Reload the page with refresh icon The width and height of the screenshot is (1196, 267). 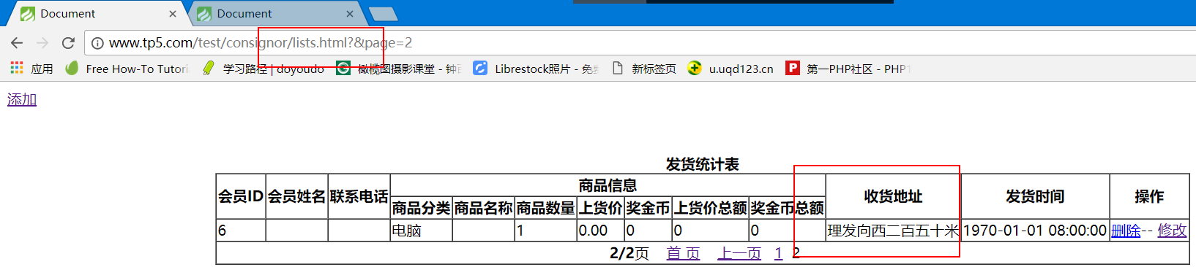tap(68, 43)
